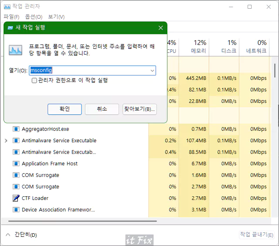This screenshot has width=279, height=246.
Task: Select Device Association Framewor... row text
Action: [x=58, y=209]
